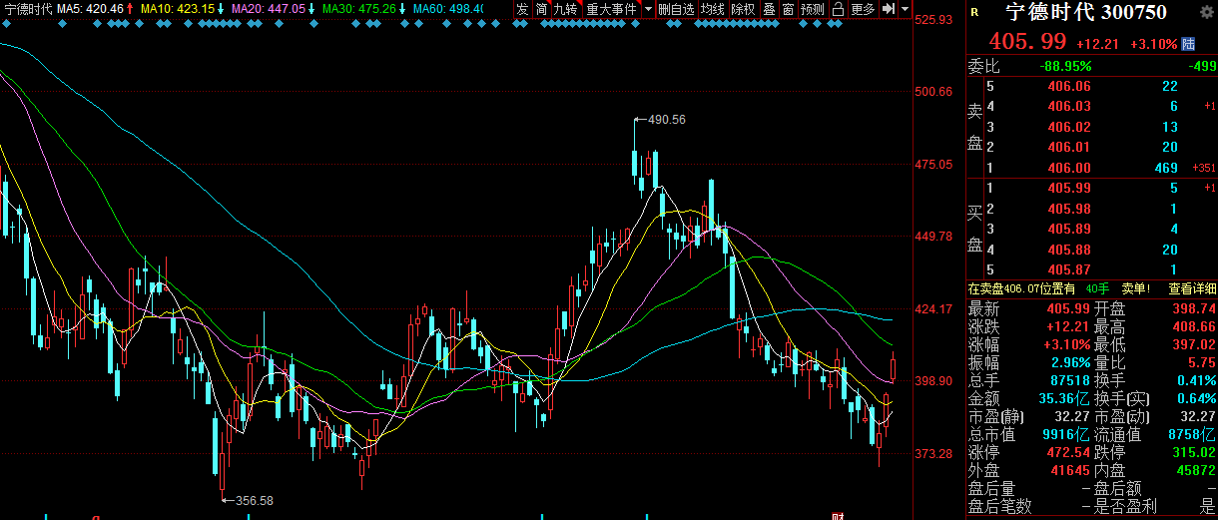Image resolution: width=1218 pixels, height=520 pixels.
Task: Click the blue 陆 badge beside price
Action: tap(1188, 44)
